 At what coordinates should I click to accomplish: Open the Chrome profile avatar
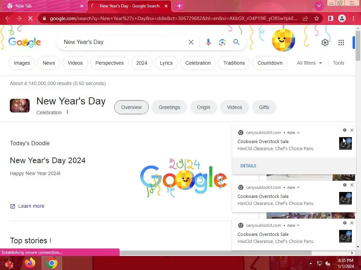(342, 18)
